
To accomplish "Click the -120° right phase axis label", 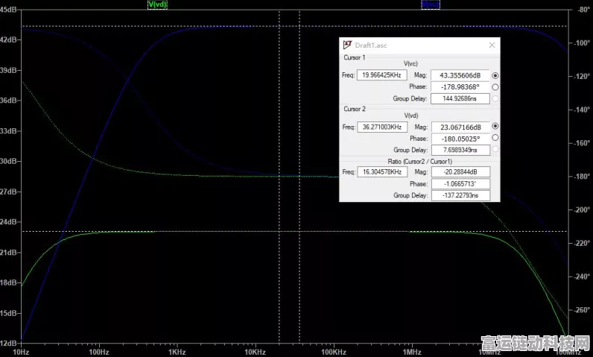I will [582, 76].
